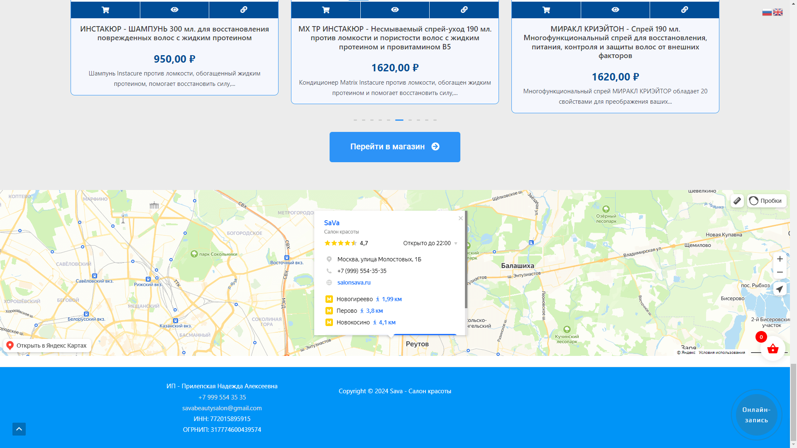Open МИРАКЛ КРИЭЙТОН spray product title
This screenshot has height=448, width=797.
click(615, 42)
